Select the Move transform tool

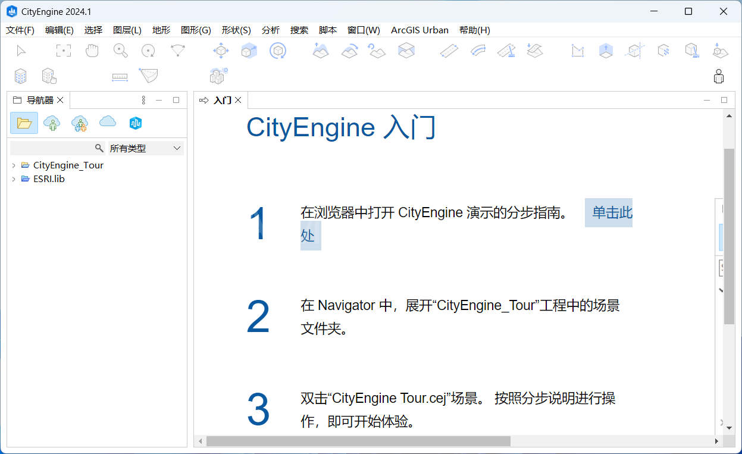[x=221, y=51]
